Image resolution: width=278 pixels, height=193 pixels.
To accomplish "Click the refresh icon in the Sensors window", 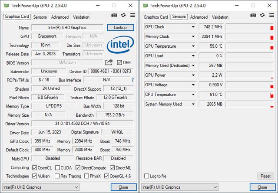I will coord(262,15).
